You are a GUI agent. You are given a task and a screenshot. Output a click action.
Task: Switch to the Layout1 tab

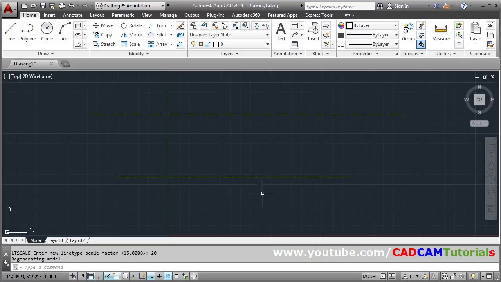click(56, 240)
